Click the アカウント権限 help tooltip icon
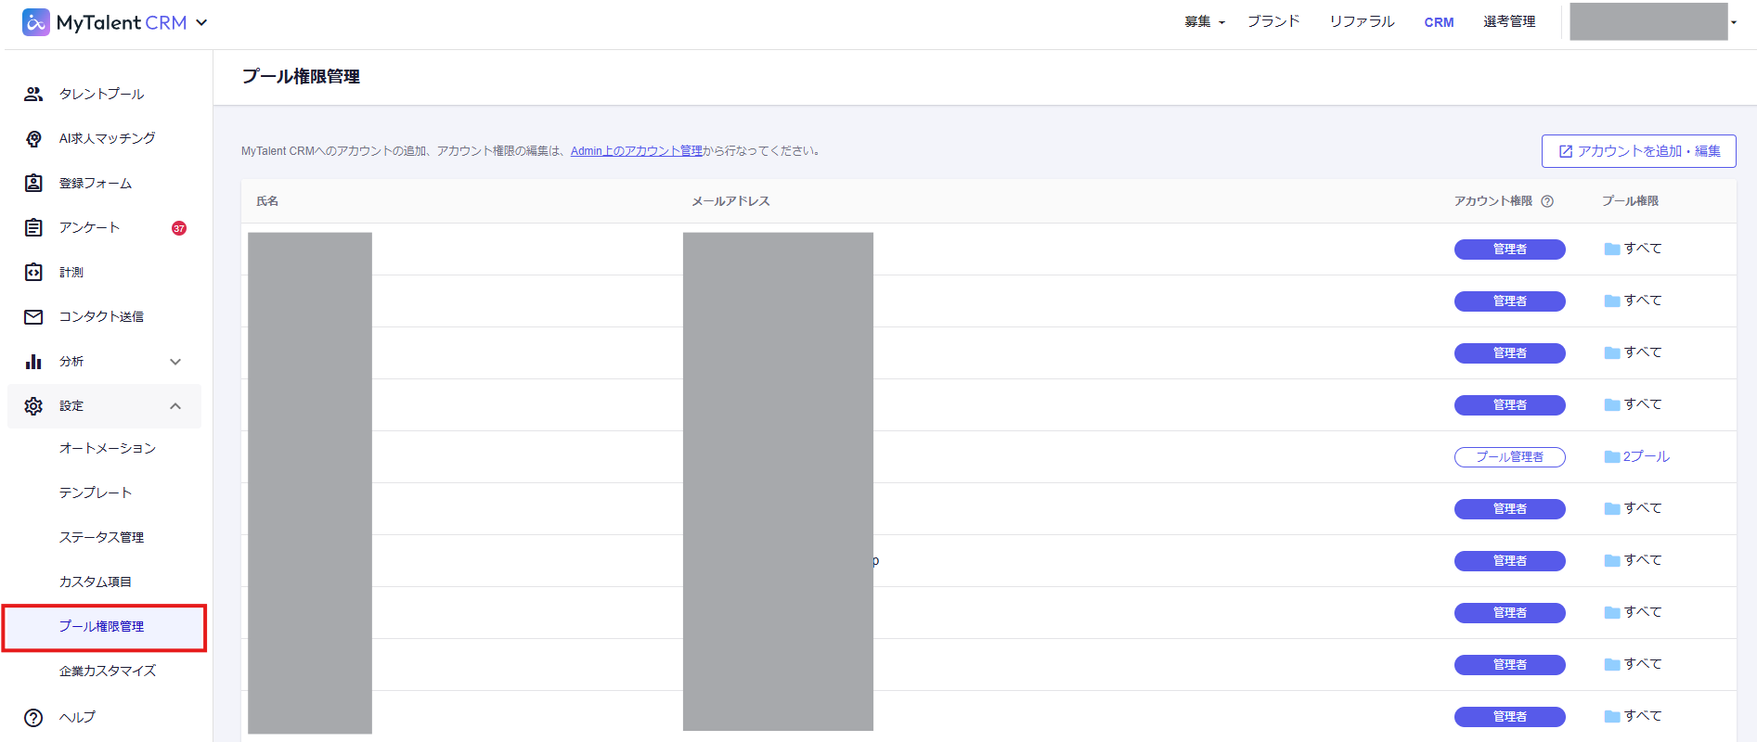The height and width of the screenshot is (742, 1757). point(1547,201)
